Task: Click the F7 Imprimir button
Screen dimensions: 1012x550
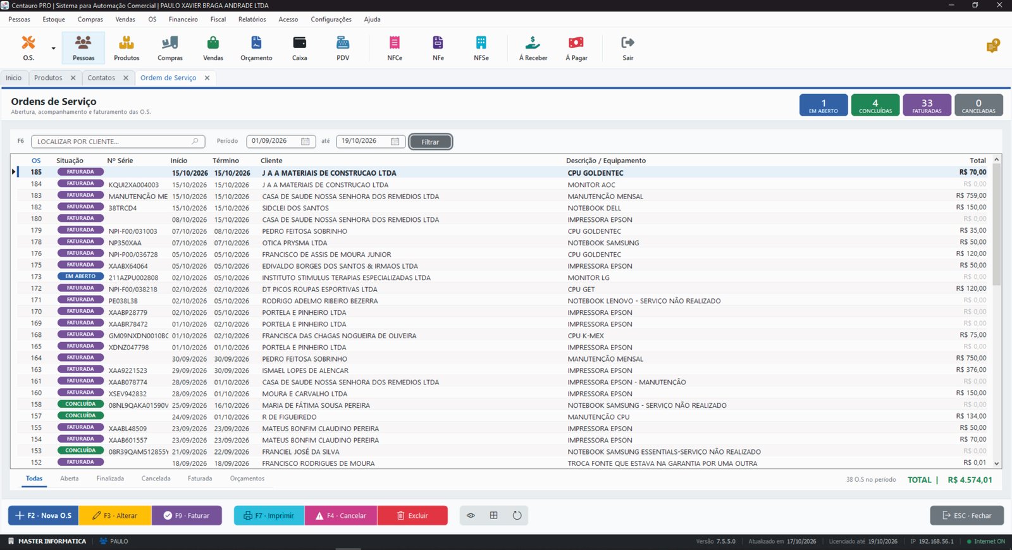Action: point(269,515)
